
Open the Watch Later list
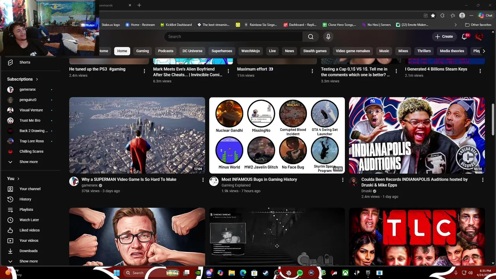29,220
